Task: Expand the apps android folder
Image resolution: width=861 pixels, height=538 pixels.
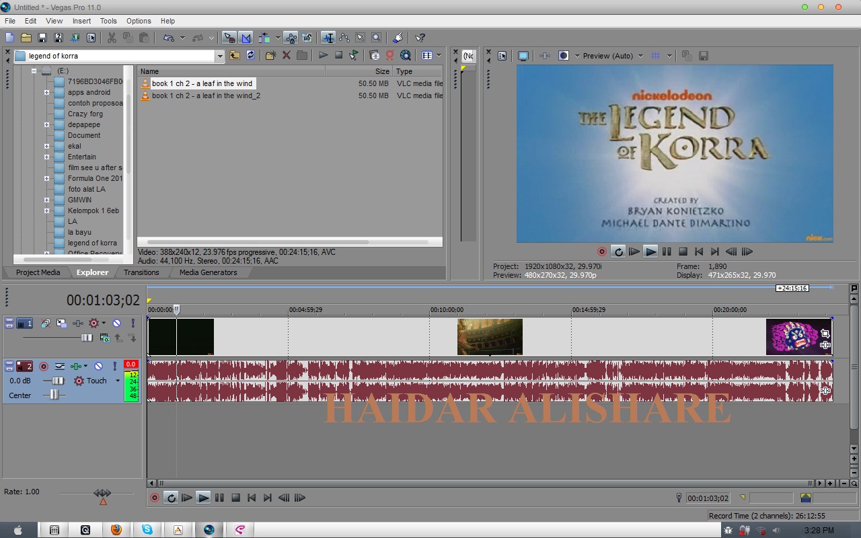Action: pyautogui.click(x=46, y=92)
